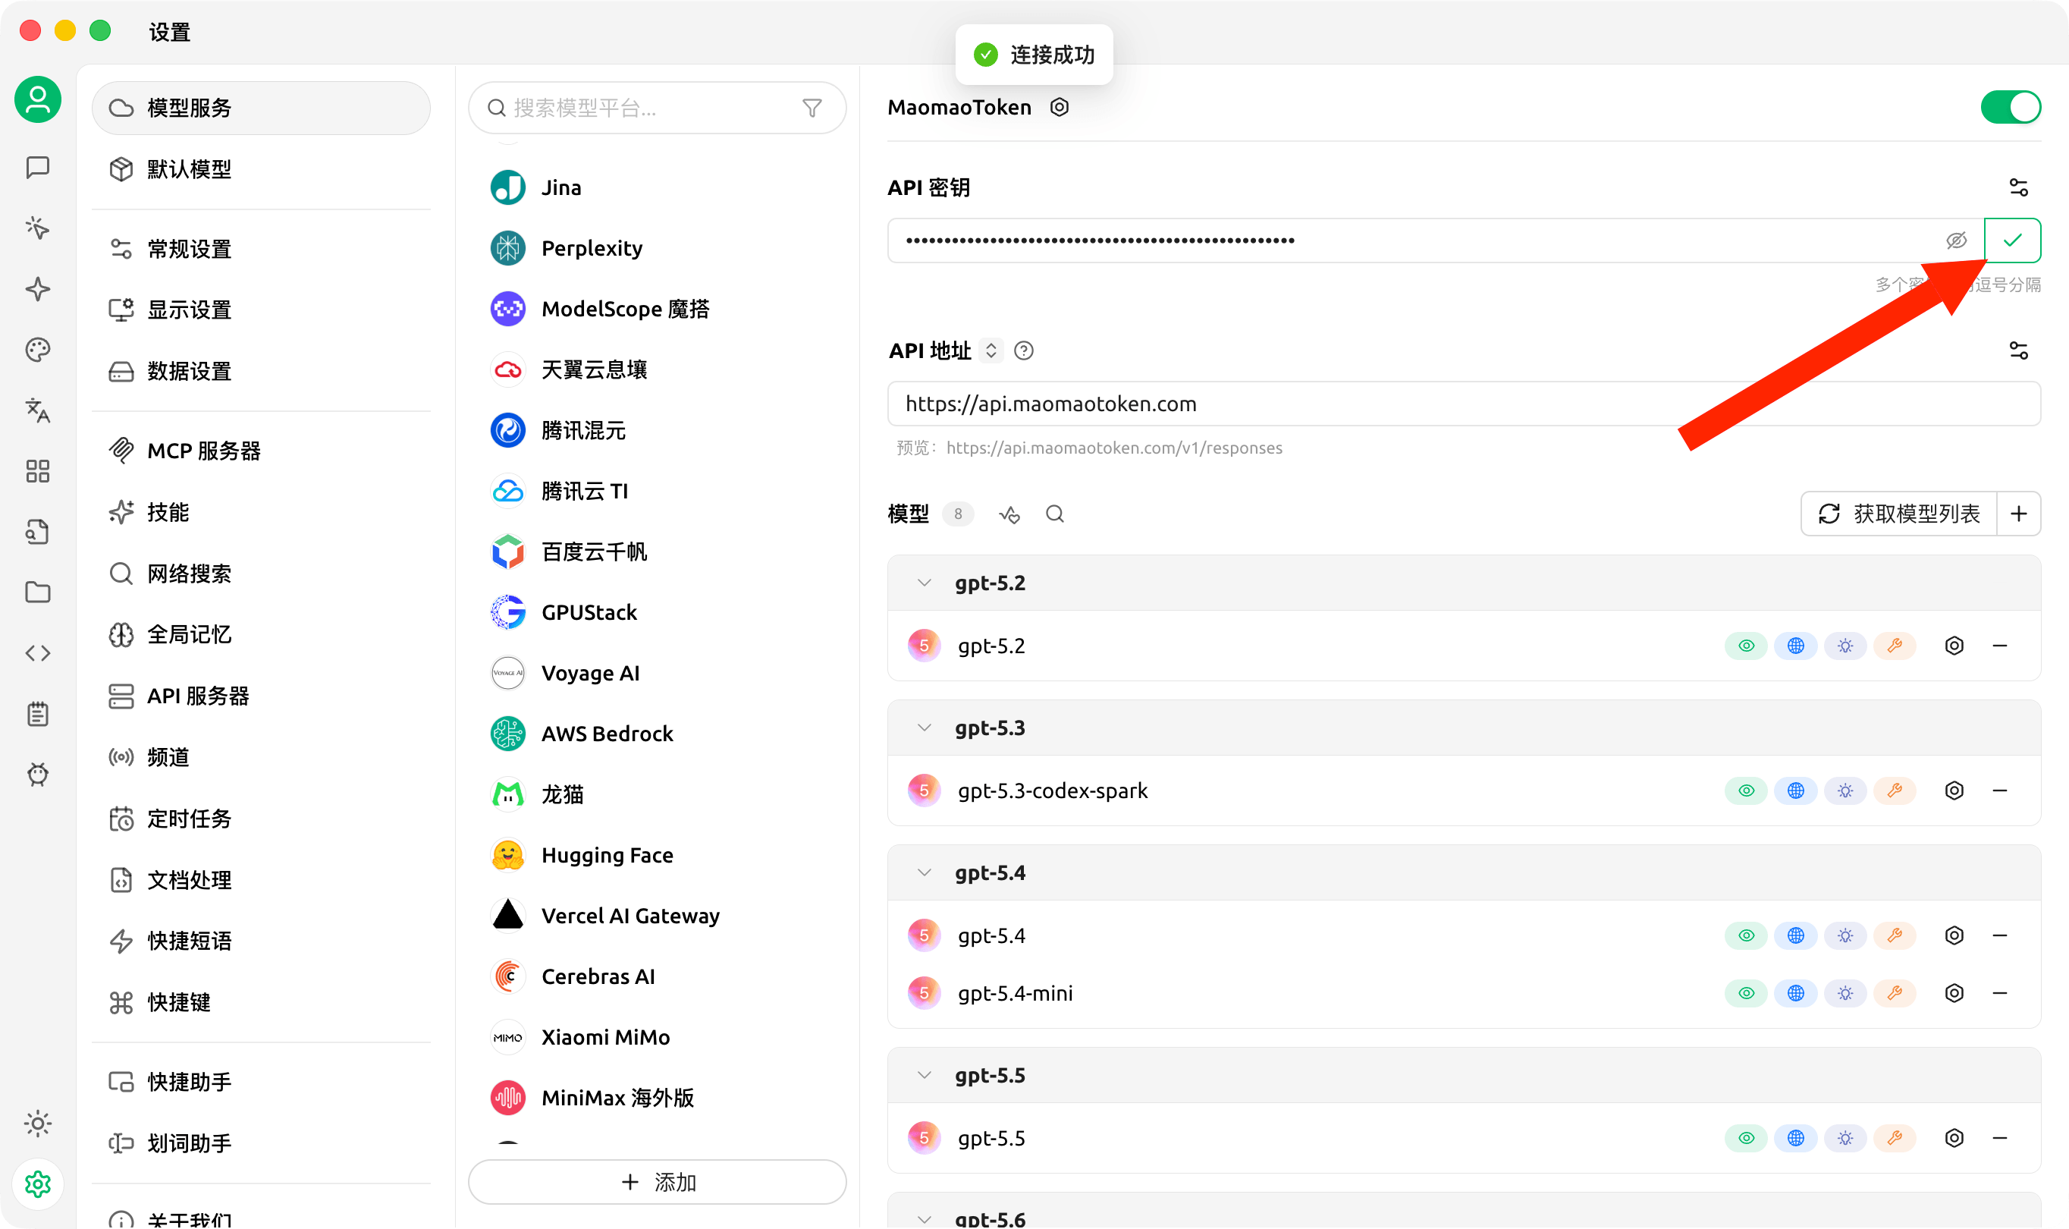The image size is (2069, 1229).
Task: Remove gpt-5.3-codex-spark model
Action: coord(2000,791)
